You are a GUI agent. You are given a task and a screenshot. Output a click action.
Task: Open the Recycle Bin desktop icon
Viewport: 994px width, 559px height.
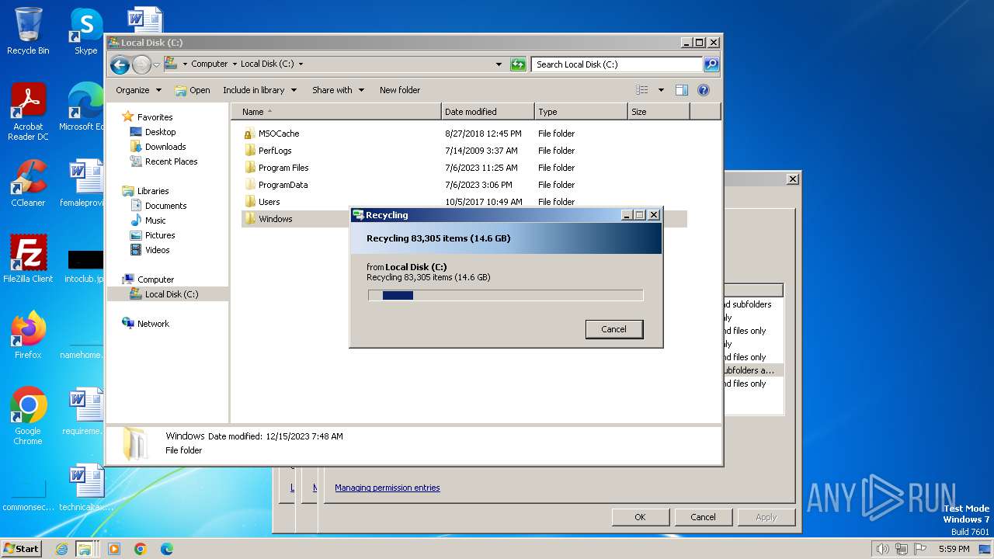click(x=28, y=32)
